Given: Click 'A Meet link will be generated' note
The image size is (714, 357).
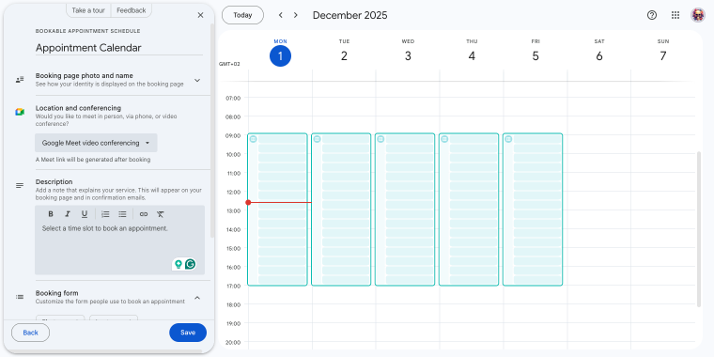Looking at the screenshot, I should 93,160.
